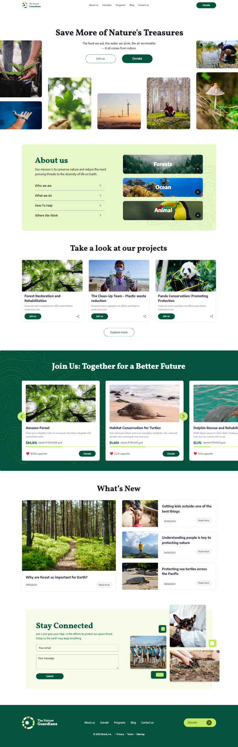The image size is (238, 747).
Task: Click Explore more under projects
Action: (119, 332)
